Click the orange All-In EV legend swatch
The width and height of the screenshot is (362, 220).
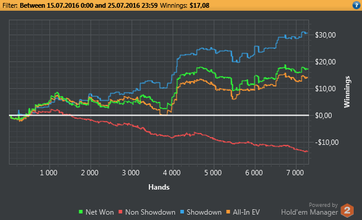[x=228, y=212]
